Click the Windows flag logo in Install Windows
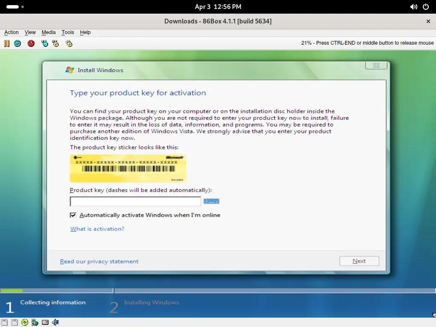 (x=69, y=70)
